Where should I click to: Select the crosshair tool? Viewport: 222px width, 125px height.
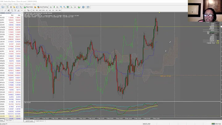[25, 11]
